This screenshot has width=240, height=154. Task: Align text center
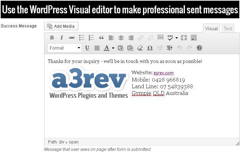tap(121, 38)
